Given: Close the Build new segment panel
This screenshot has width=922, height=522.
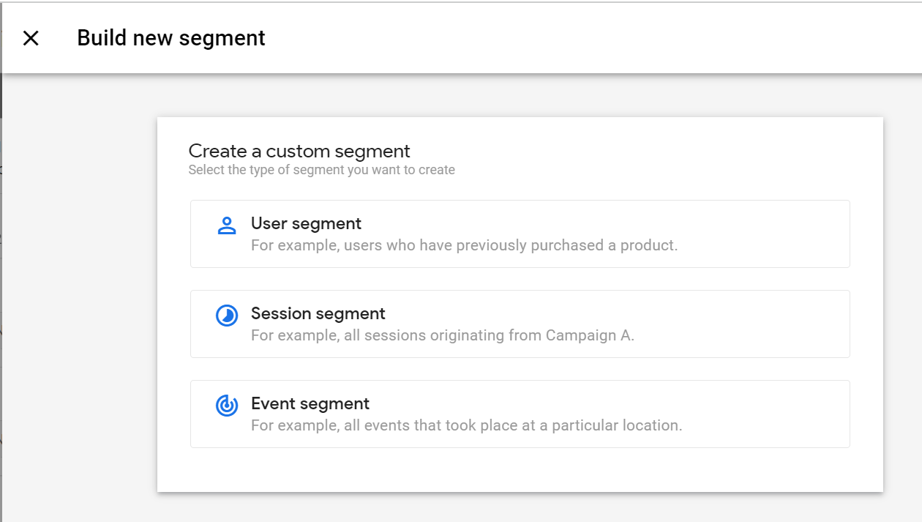Looking at the screenshot, I should tap(31, 38).
